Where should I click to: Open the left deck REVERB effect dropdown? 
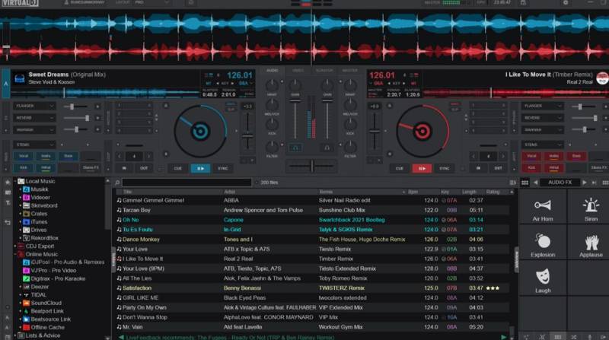(34, 118)
